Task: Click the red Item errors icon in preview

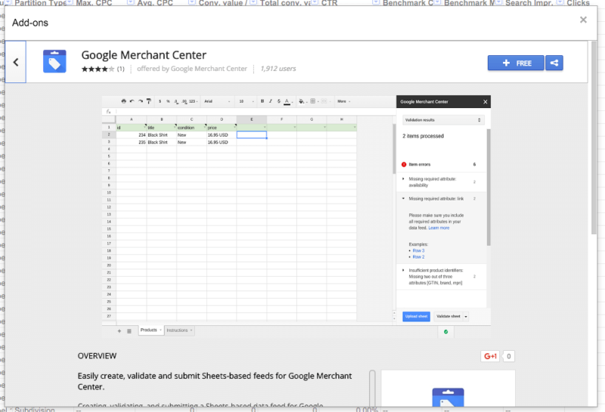Action: click(404, 164)
